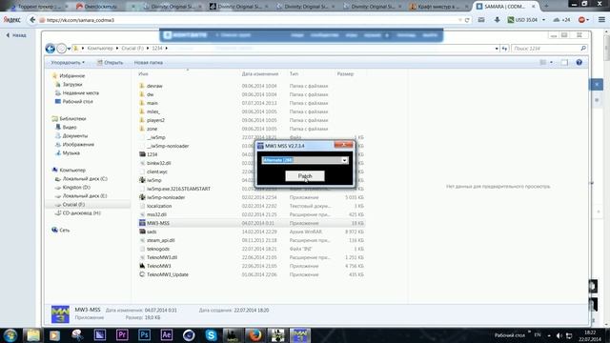The width and height of the screenshot is (610, 343).
Task: Select Сеть in the navigation pane
Action: (65, 231)
